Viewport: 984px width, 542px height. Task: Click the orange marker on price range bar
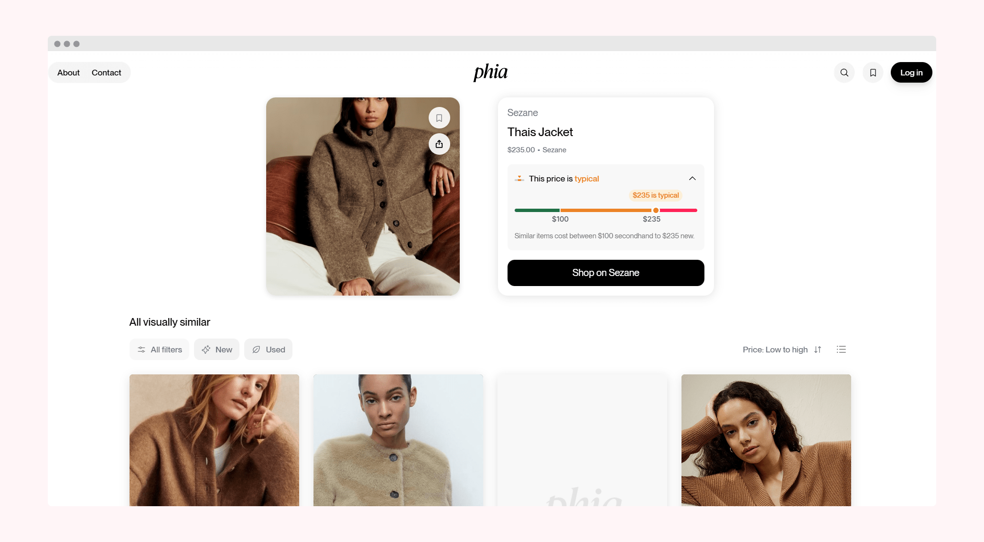point(656,210)
